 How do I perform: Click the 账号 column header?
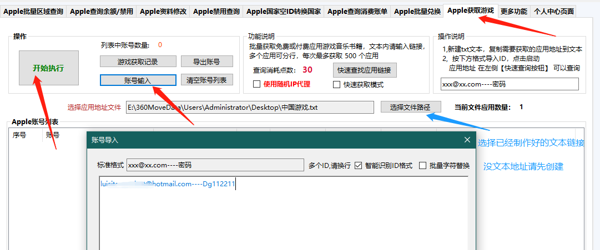pyautogui.click(x=53, y=135)
